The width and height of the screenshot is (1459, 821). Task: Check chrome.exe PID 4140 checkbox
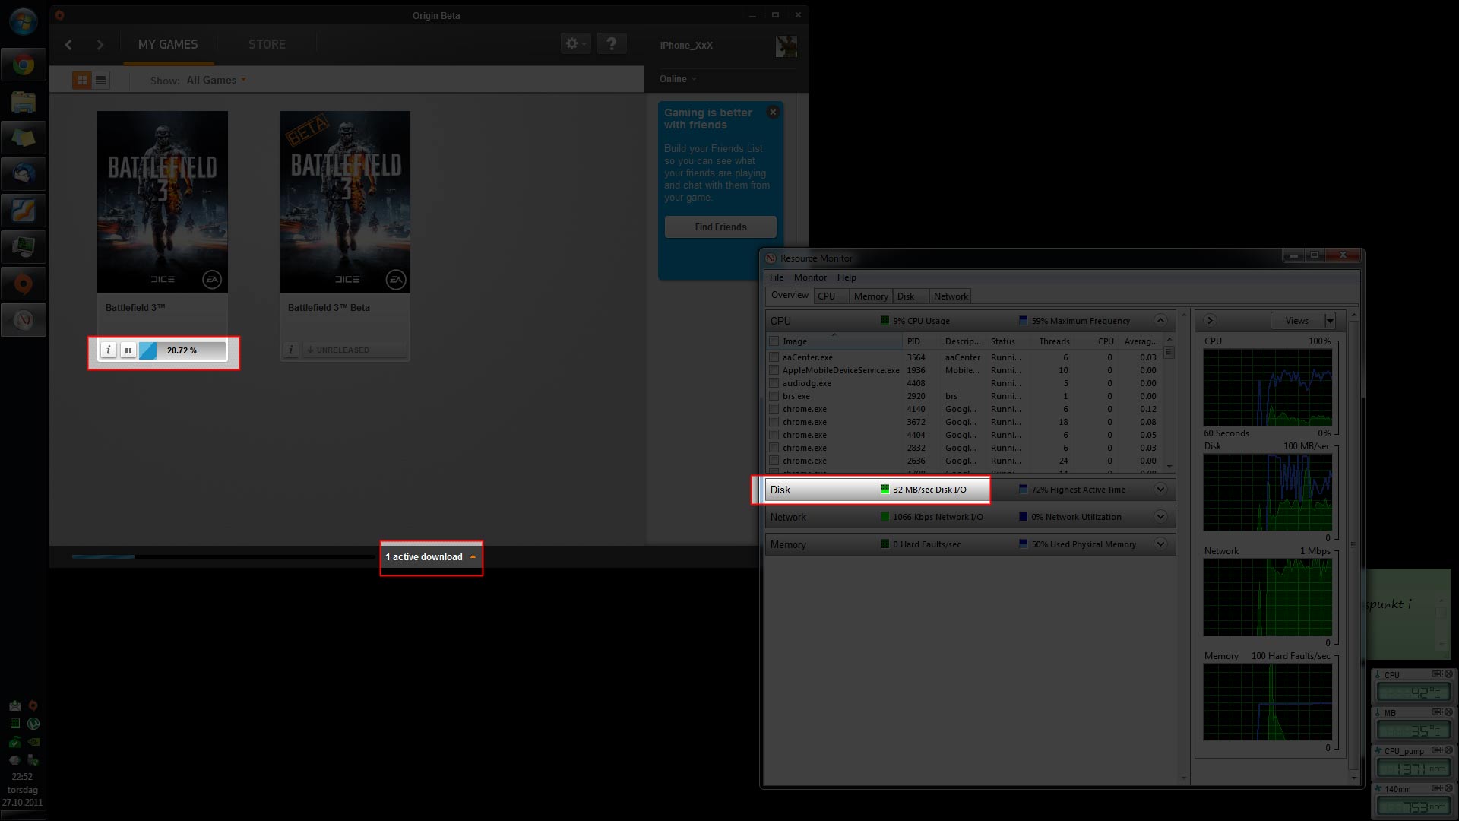(x=774, y=409)
